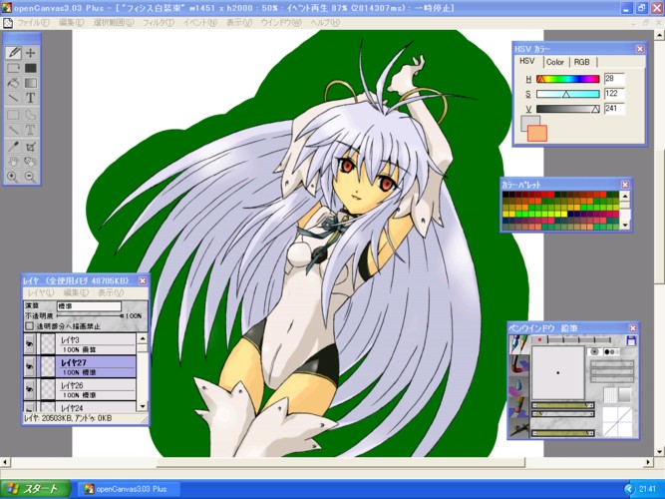Viewport: 665px width, 499px height.
Task: Open the ファイル(F) menu
Action: [33, 23]
